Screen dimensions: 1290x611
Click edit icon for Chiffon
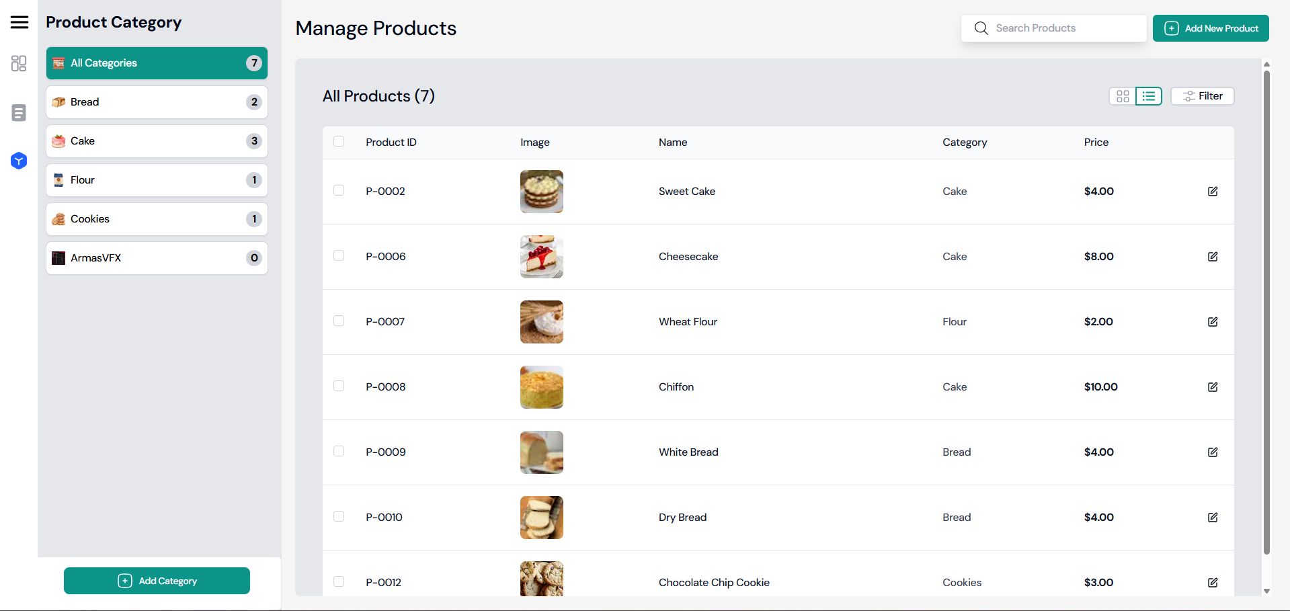(1213, 387)
